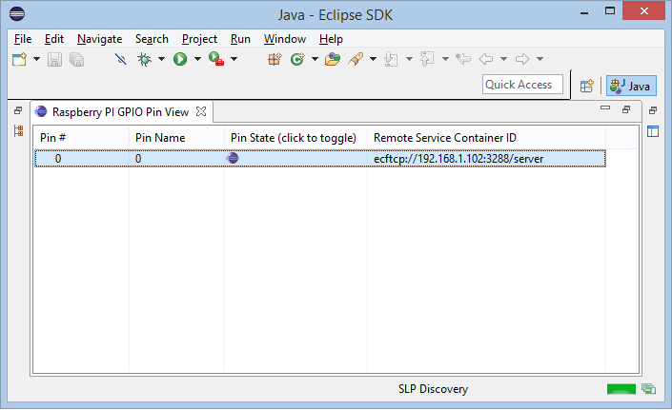
Task: Click the Back navigation arrow icon
Action: (486, 59)
